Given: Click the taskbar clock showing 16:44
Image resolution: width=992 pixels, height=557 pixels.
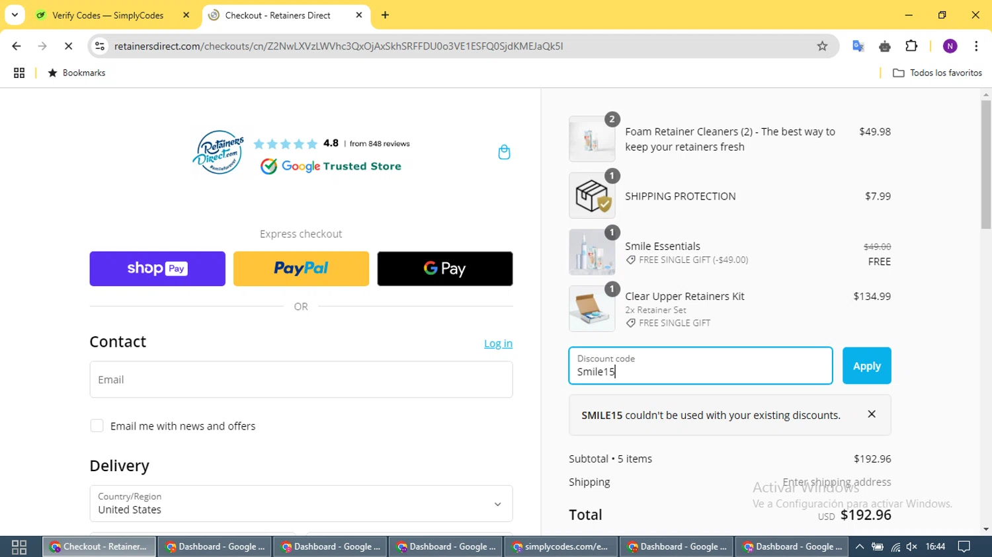Looking at the screenshot, I should pos(935,546).
